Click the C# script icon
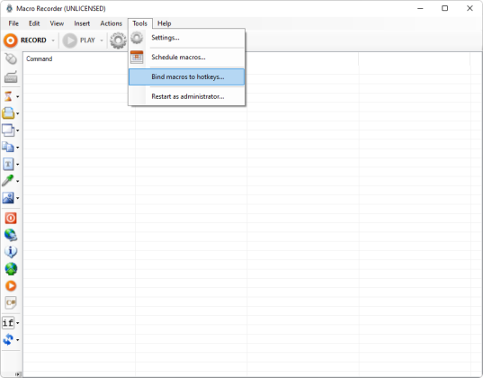Image resolution: width=483 pixels, height=378 pixels. click(x=11, y=302)
